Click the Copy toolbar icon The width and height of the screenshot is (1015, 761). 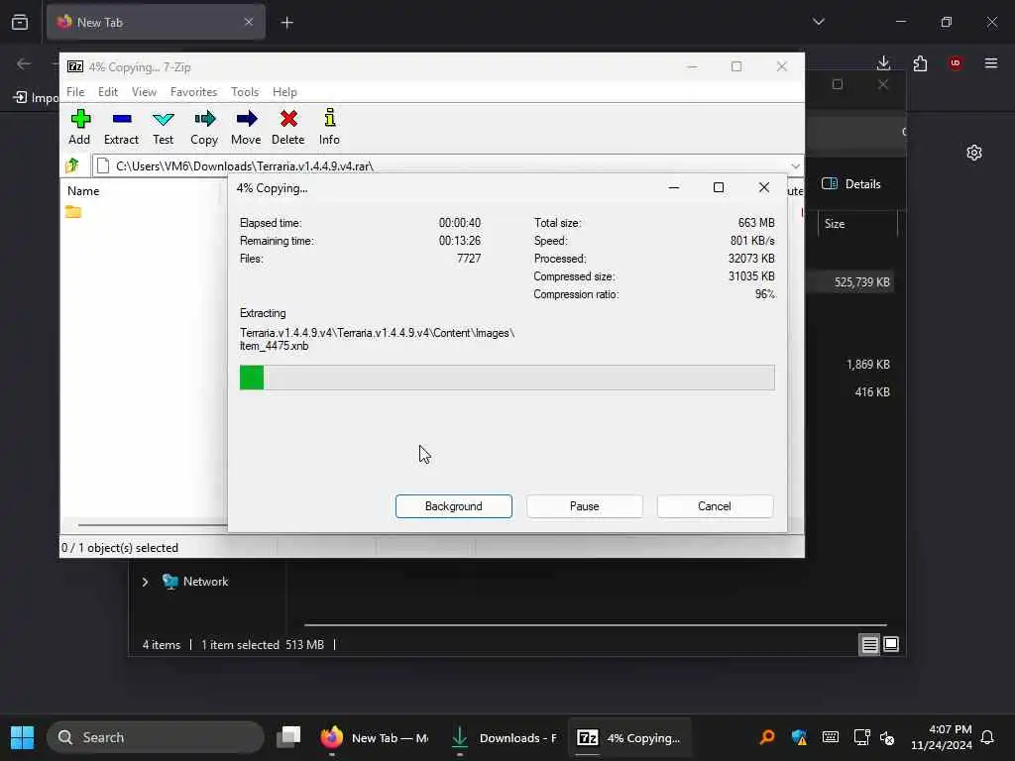204,127
